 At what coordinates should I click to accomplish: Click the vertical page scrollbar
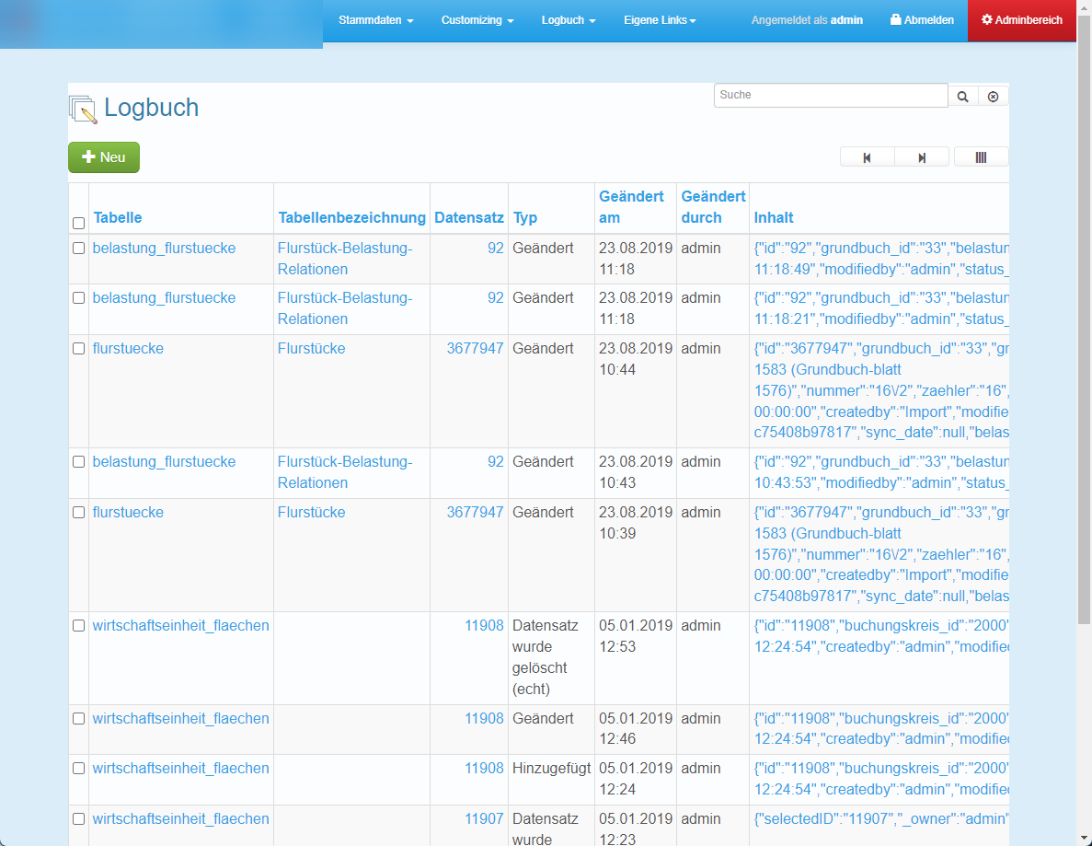pos(1085,319)
